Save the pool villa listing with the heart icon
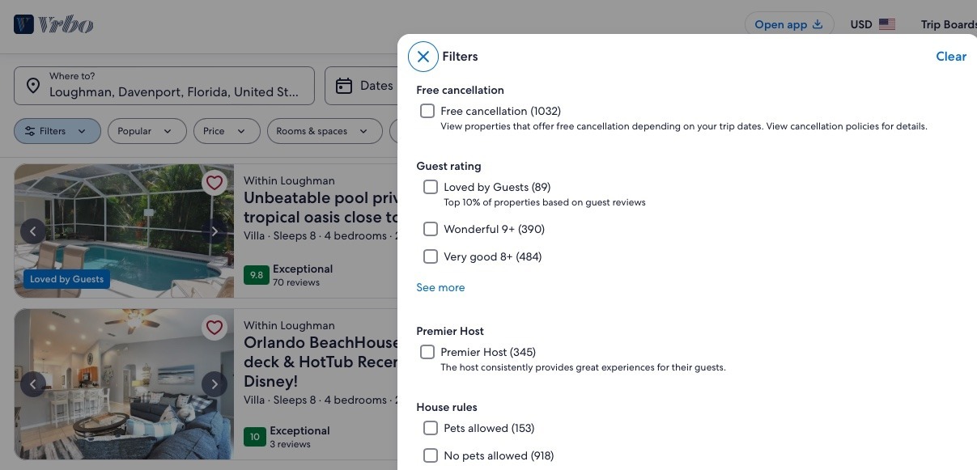 [x=215, y=183]
